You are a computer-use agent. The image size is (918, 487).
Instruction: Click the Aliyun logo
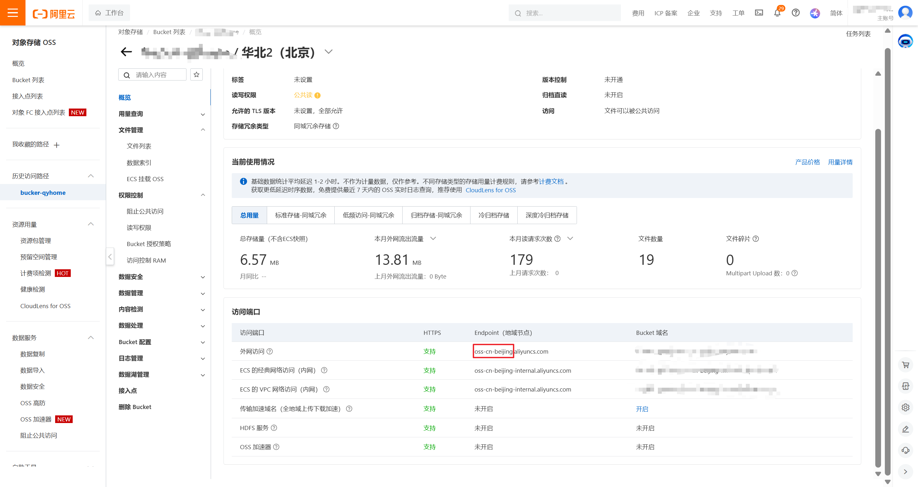point(54,13)
